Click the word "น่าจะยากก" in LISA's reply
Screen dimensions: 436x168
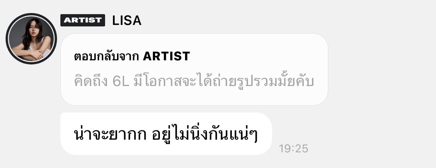pyautogui.click(x=110, y=135)
